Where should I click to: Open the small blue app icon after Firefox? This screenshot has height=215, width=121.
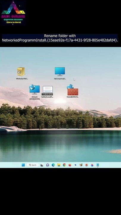coord(76,165)
